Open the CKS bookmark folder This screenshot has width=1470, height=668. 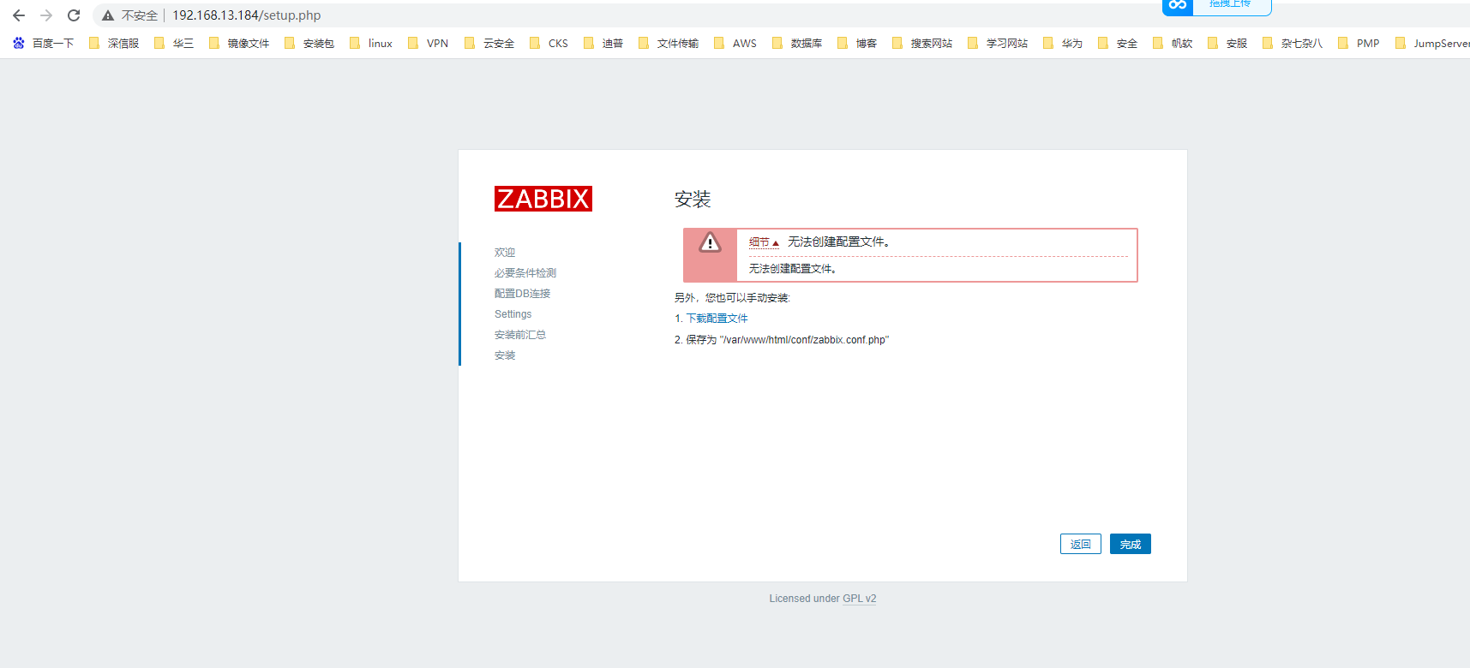(x=549, y=43)
